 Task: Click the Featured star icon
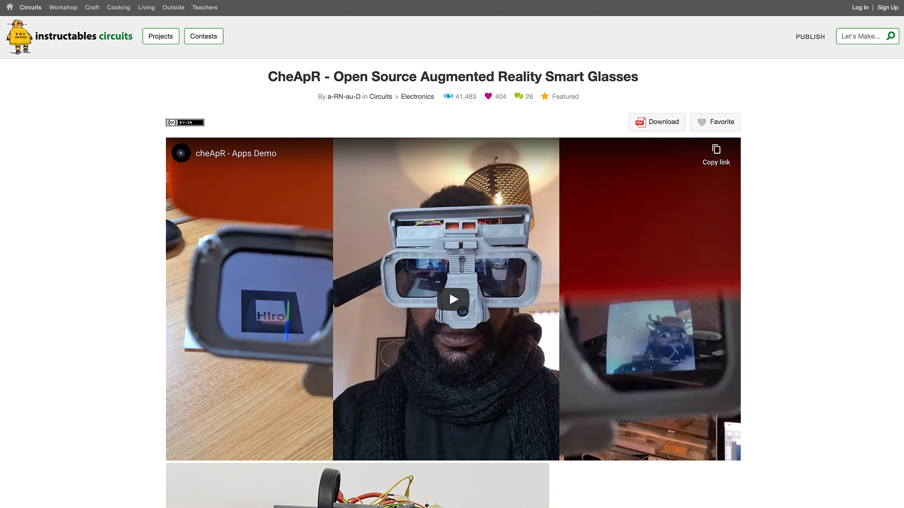545,96
